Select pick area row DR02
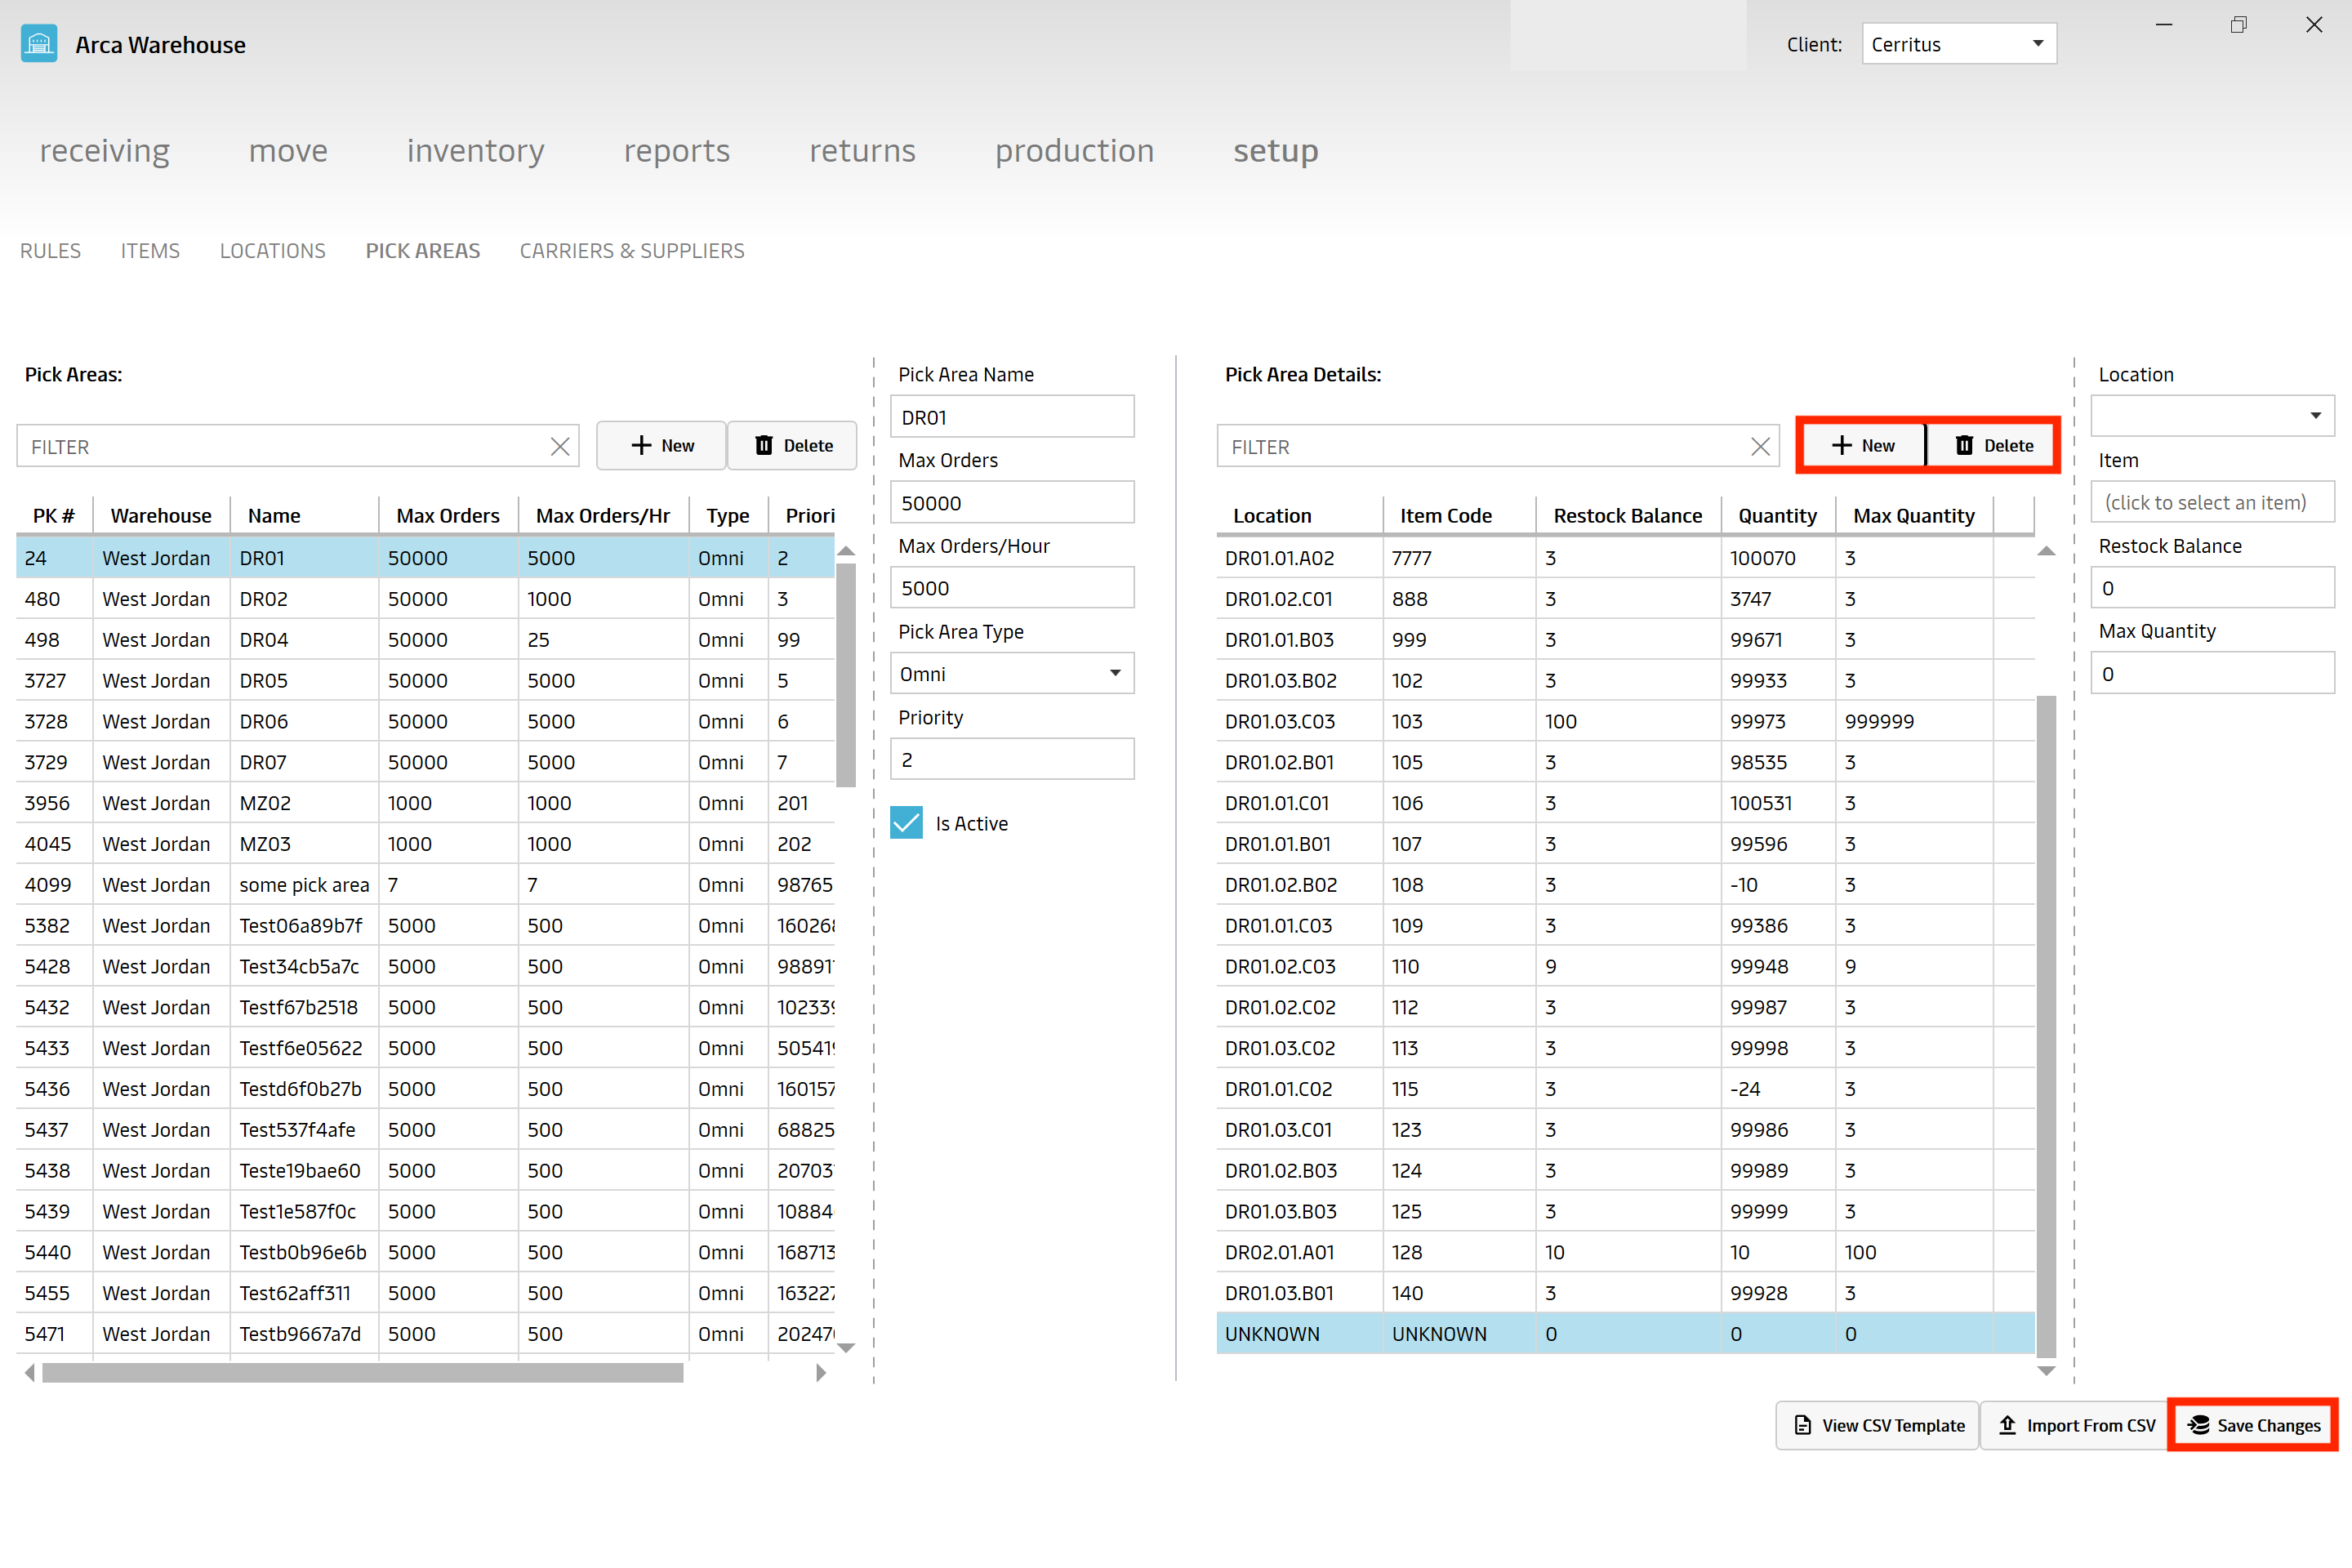 coord(425,599)
